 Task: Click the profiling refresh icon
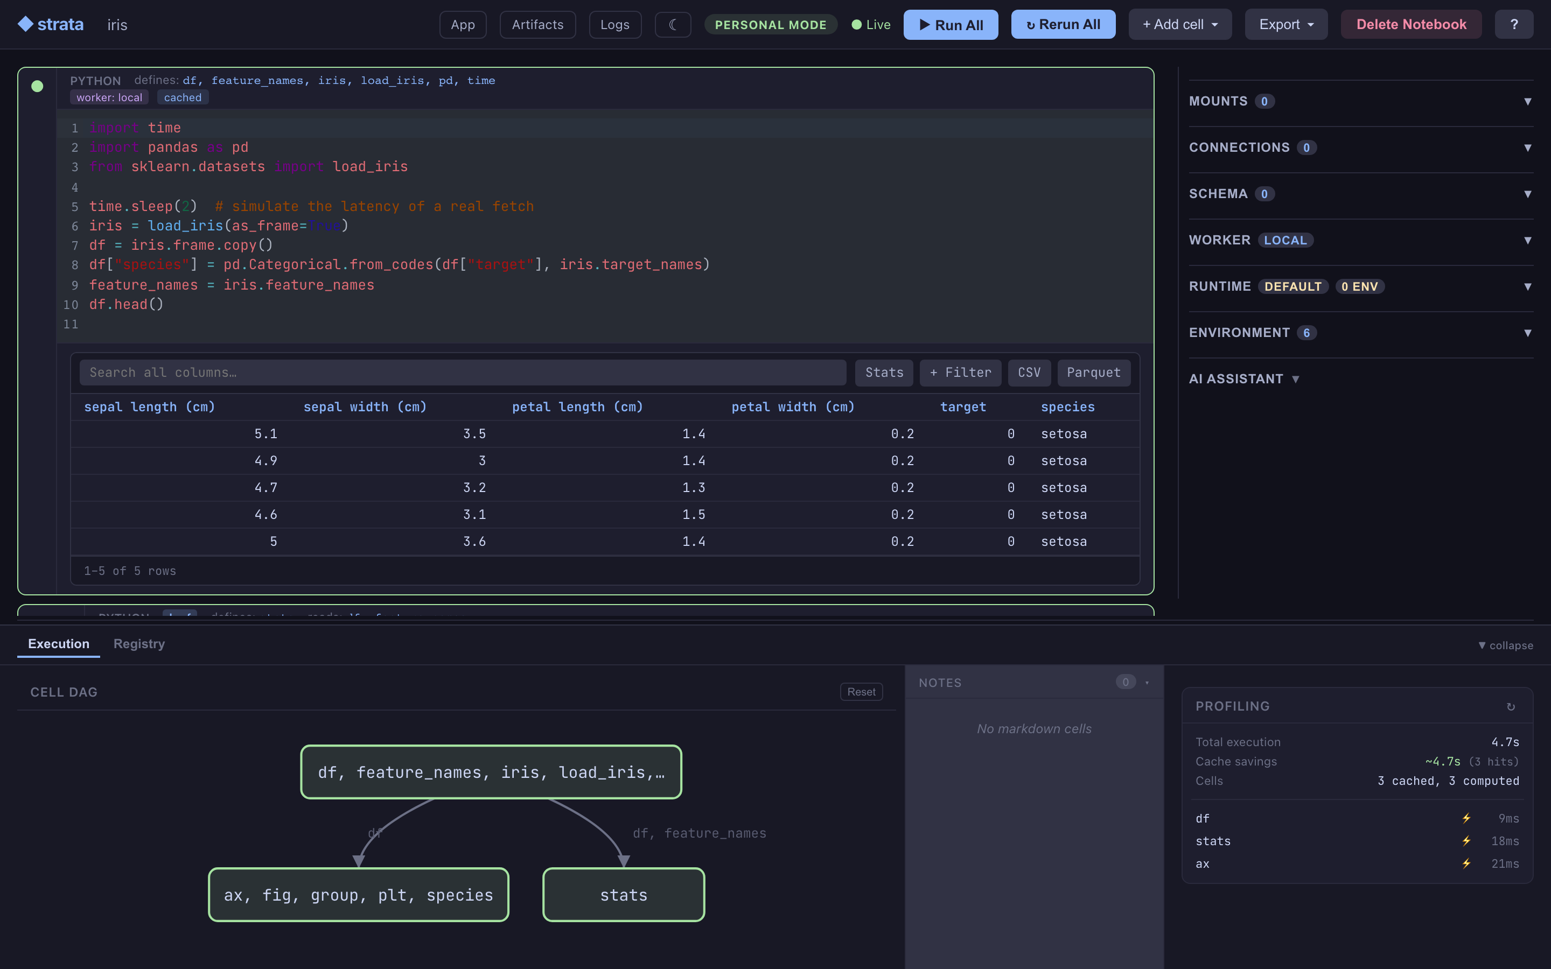pyautogui.click(x=1511, y=707)
